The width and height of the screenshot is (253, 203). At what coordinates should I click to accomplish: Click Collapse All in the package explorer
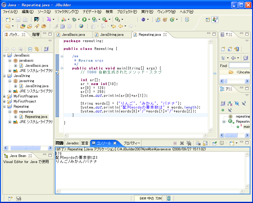tap(30, 49)
